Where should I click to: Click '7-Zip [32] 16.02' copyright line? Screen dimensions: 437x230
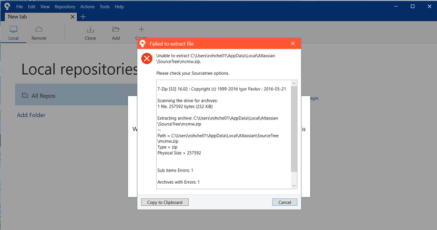221,89
